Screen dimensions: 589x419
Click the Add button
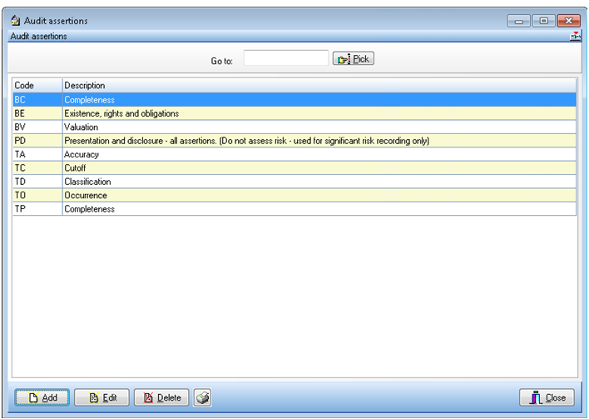(x=42, y=397)
